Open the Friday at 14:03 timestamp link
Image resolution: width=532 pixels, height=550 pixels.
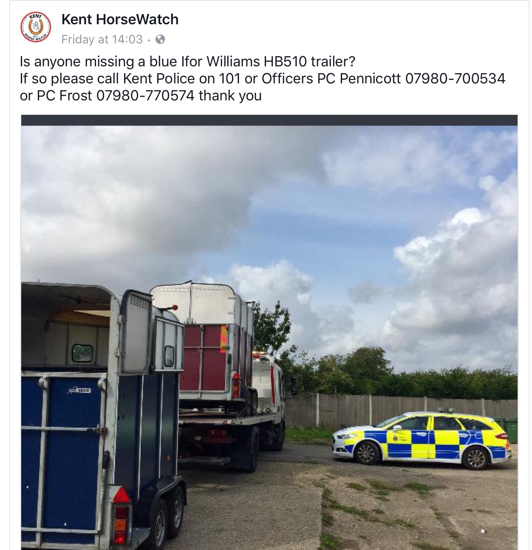(x=102, y=40)
